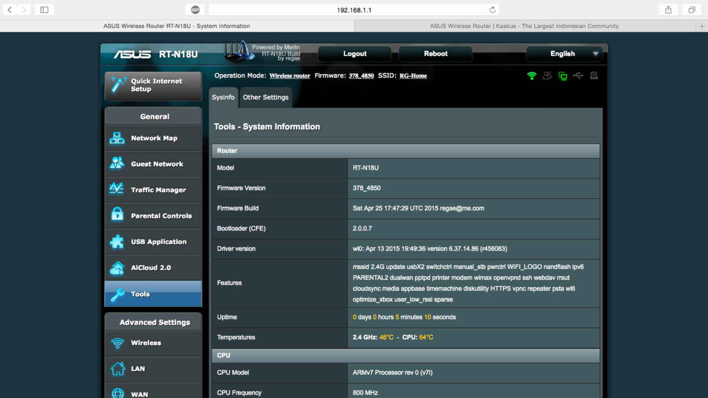Click the USB status icon in header
This screenshot has height=398, width=708.
click(578, 76)
